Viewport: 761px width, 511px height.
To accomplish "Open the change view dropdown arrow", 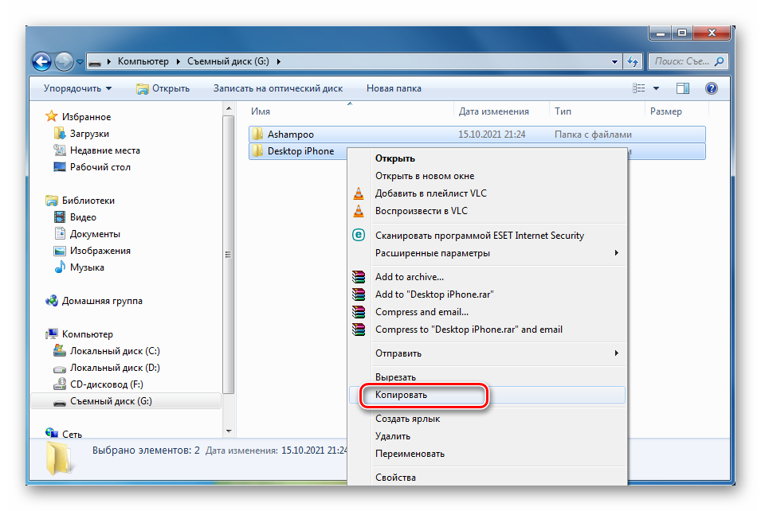I will point(657,88).
